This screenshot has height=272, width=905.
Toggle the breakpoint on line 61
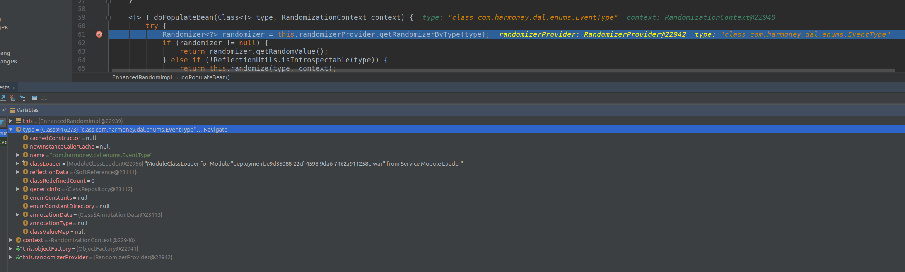tap(99, 34)
